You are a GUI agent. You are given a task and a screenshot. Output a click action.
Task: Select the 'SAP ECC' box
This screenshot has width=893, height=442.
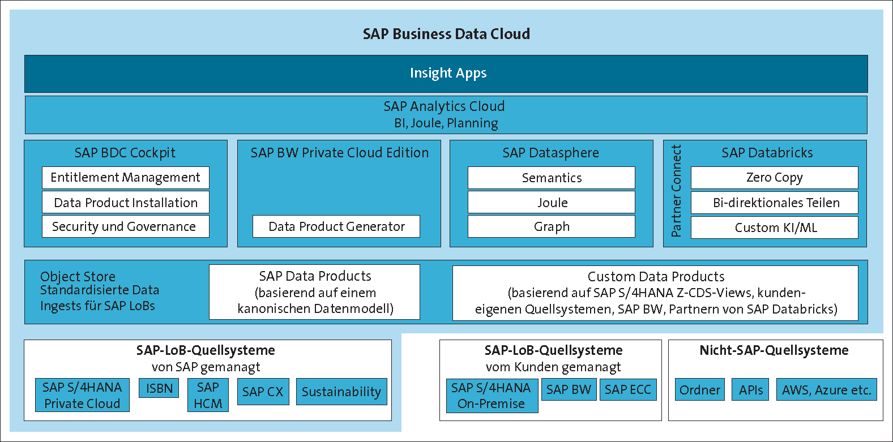[628, 389]
